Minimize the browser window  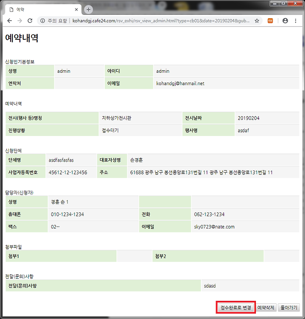tap(275, 3)
